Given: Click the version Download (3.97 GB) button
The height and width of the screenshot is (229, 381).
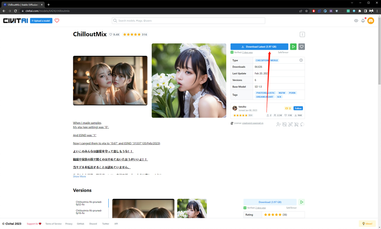Looking at the screenshot, I should tap(270, 202).
